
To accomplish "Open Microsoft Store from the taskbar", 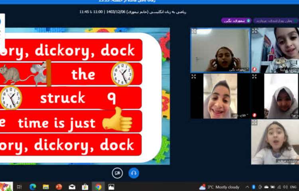I will click(x=85, y=187).
